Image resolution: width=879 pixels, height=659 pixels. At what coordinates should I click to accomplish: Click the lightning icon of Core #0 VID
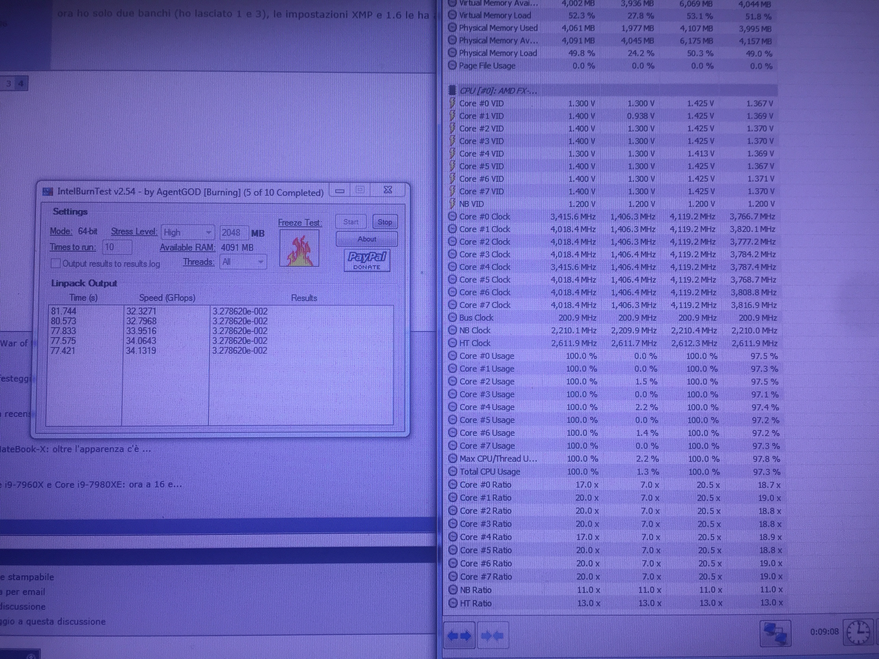452,103
